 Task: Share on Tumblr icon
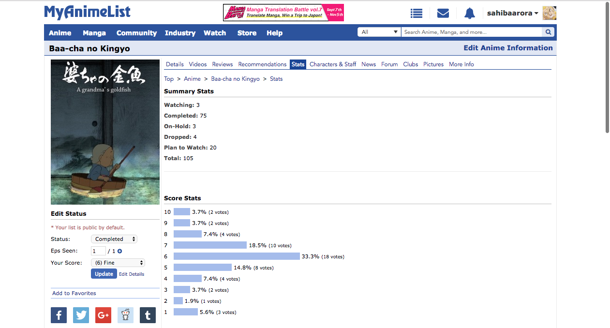pyautogui.click(x=148, y=315)
